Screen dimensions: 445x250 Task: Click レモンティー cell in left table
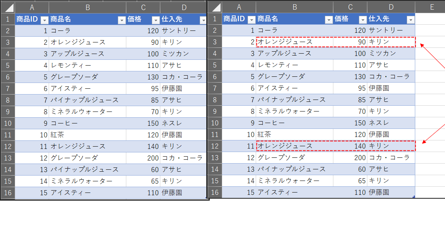click(87, 66)
